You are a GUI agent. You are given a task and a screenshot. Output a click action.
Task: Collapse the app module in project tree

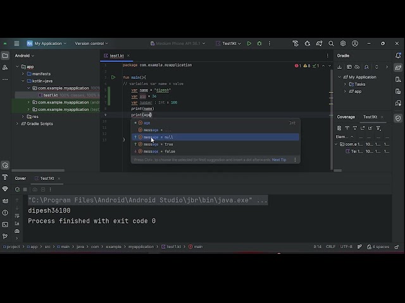point(17,67)
